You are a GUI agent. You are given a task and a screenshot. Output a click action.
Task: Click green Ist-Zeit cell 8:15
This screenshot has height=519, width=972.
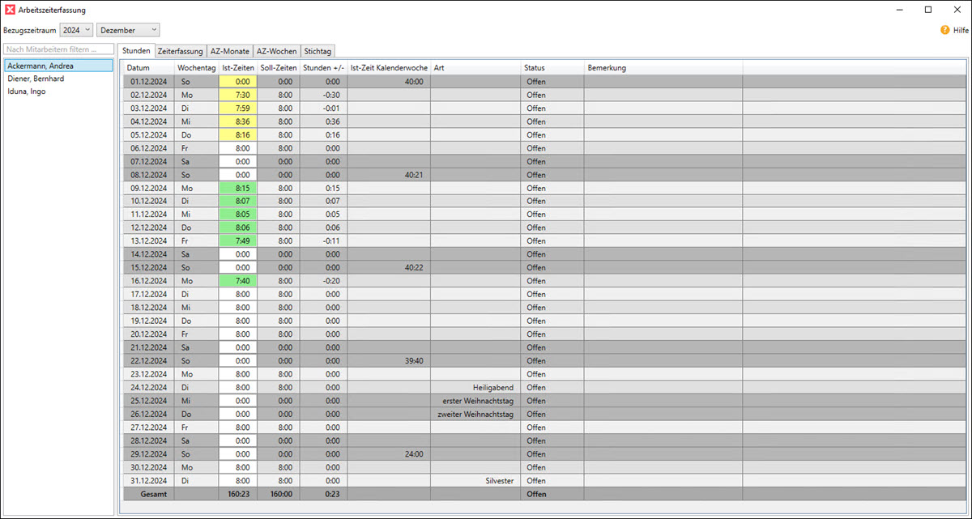click(237, 188)
